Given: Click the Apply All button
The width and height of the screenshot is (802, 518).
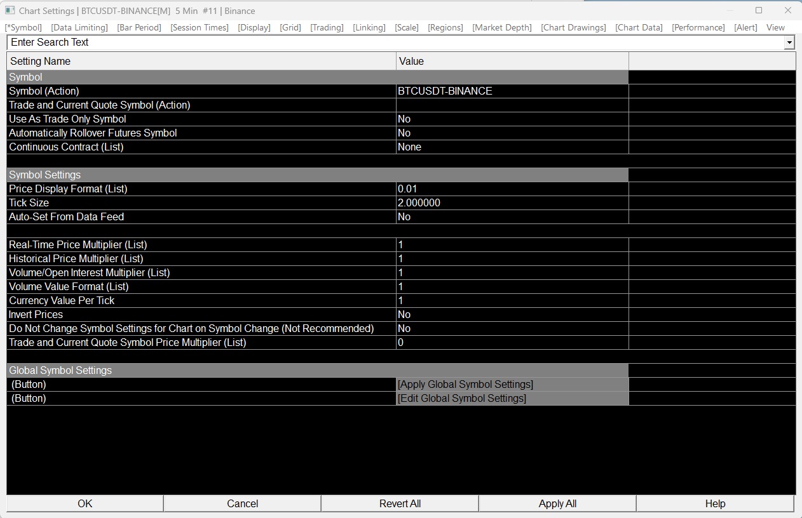Looking at the screenshot, I should [557, 503].
